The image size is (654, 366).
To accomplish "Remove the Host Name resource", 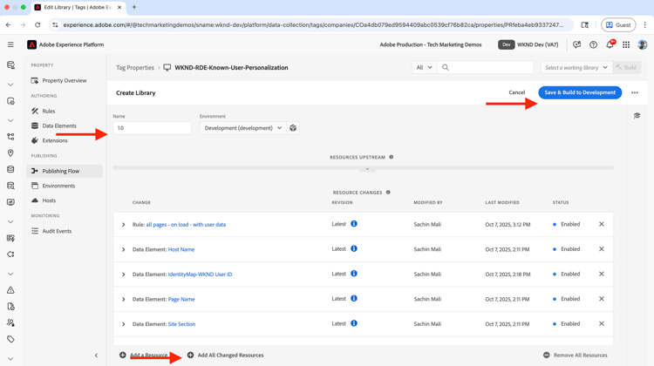I will pyautogui.click(x=602, y=249).
